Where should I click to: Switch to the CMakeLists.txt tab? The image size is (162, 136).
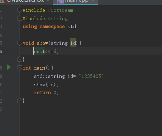pos(25,1)
